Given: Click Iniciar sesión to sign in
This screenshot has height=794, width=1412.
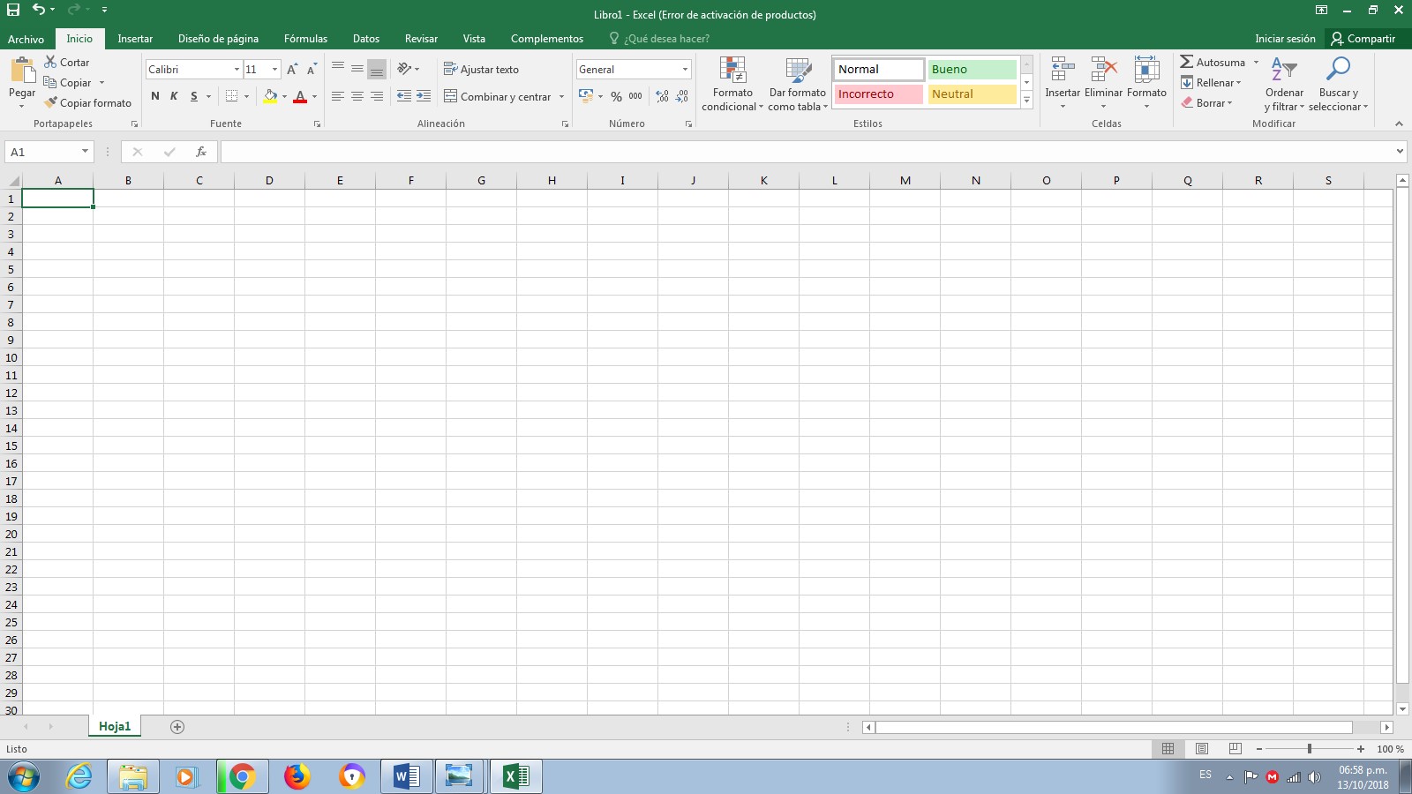Looking at the screenshot, I should (x=1285, y=39).
